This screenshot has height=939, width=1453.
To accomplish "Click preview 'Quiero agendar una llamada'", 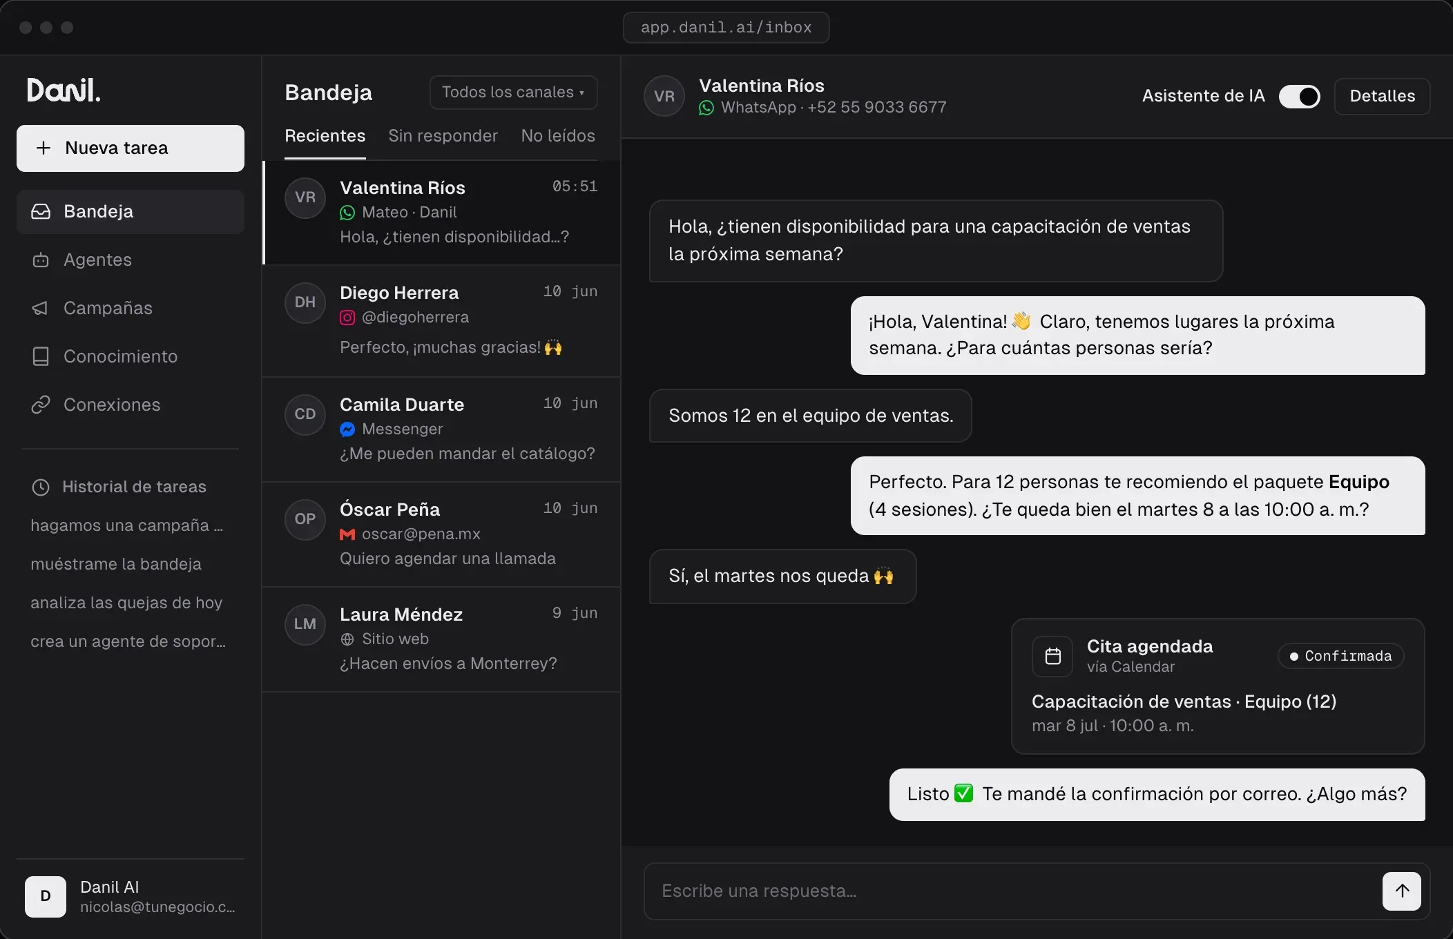I will [448, 559].
